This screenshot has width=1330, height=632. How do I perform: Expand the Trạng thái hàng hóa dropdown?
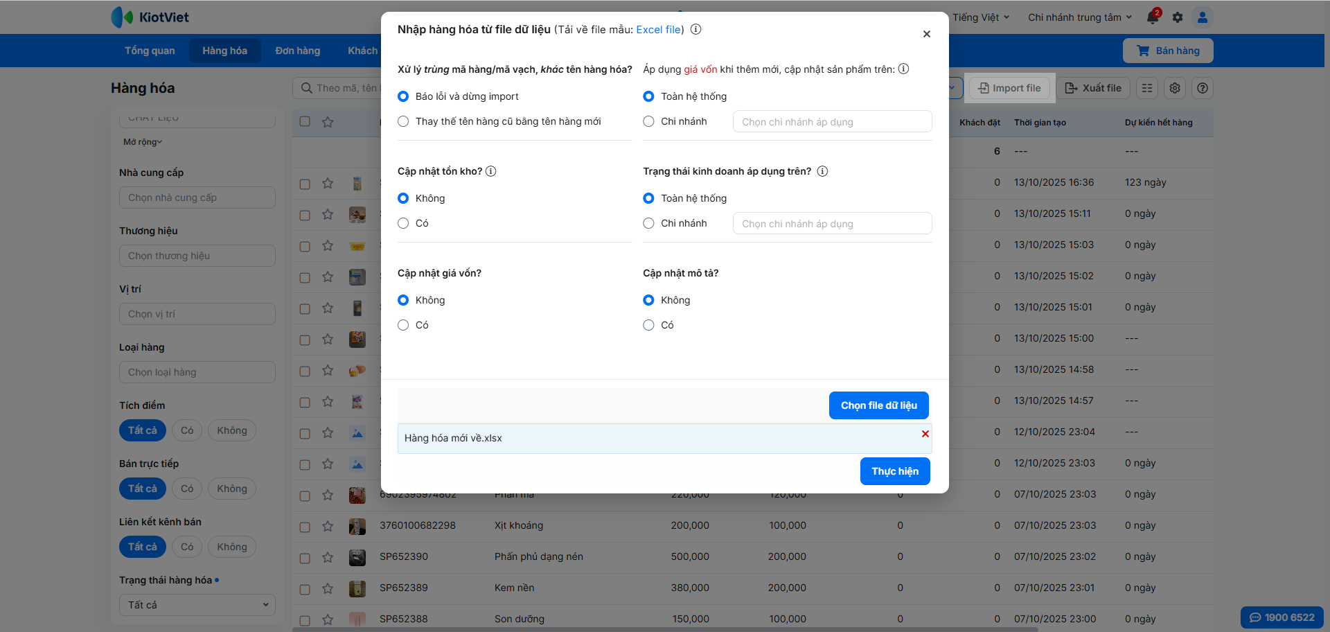coord(197,605)
